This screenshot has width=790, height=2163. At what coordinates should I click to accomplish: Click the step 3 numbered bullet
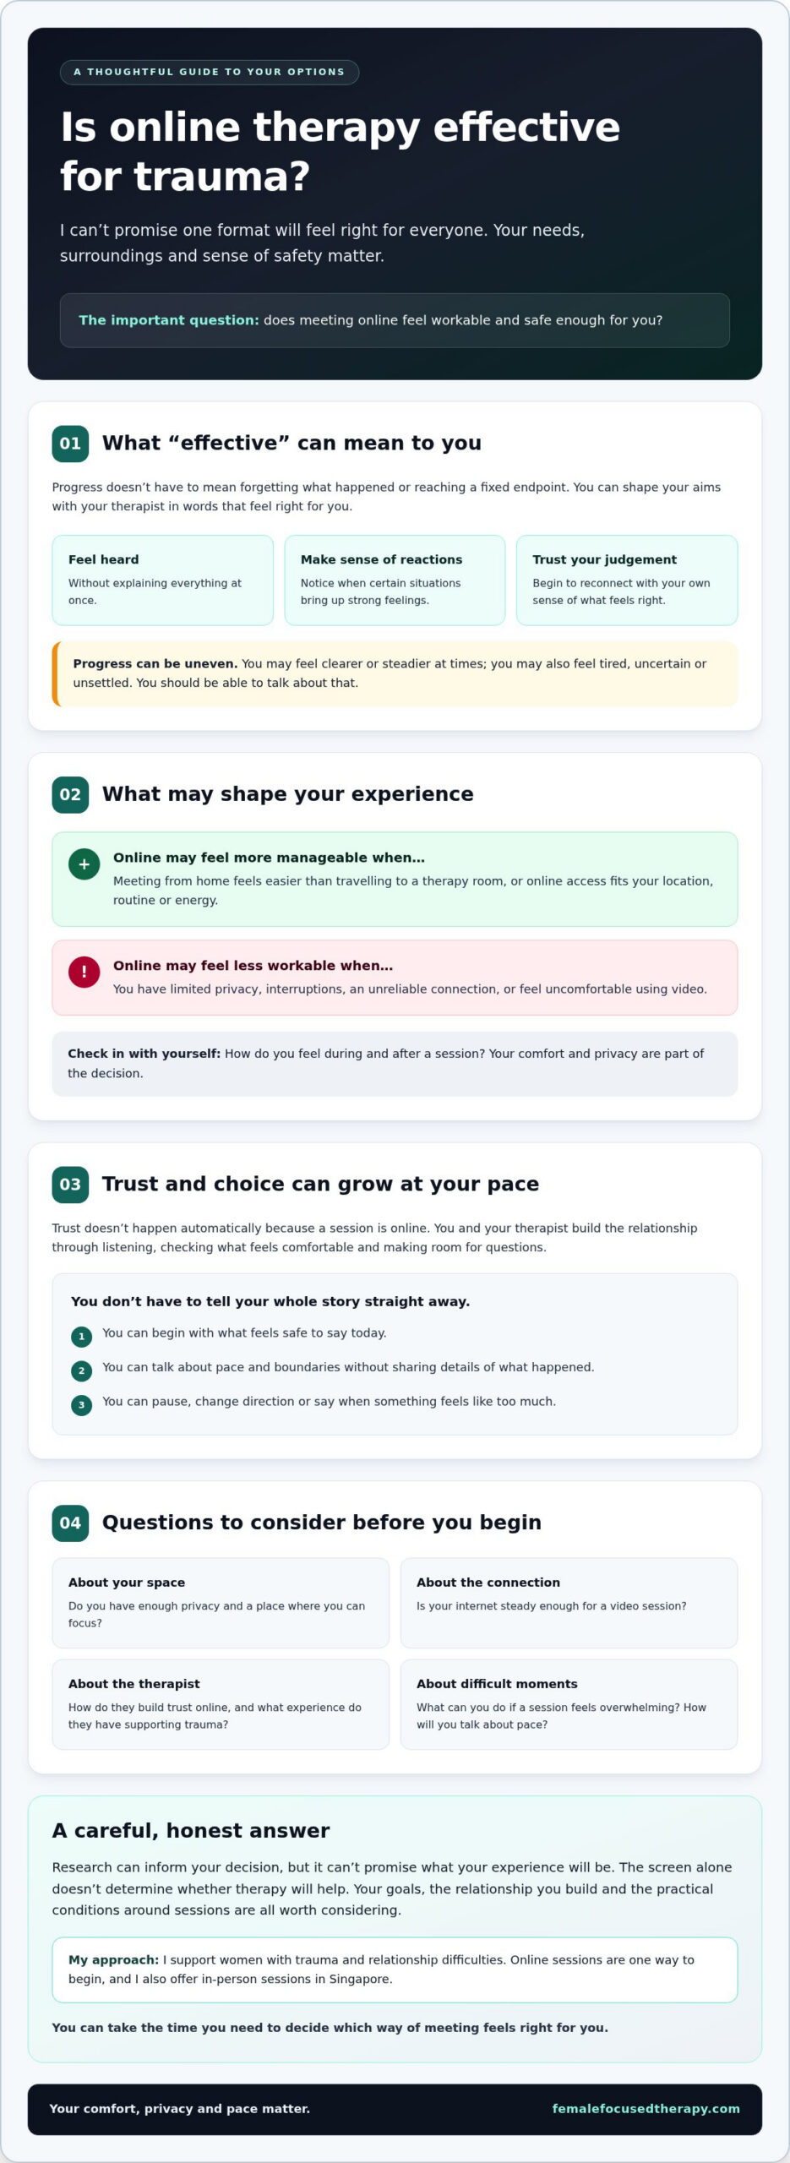(x=81, y=1405)
